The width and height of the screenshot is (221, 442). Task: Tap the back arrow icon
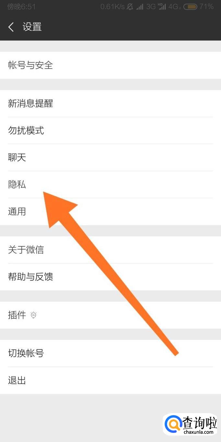tap(11, 27)
